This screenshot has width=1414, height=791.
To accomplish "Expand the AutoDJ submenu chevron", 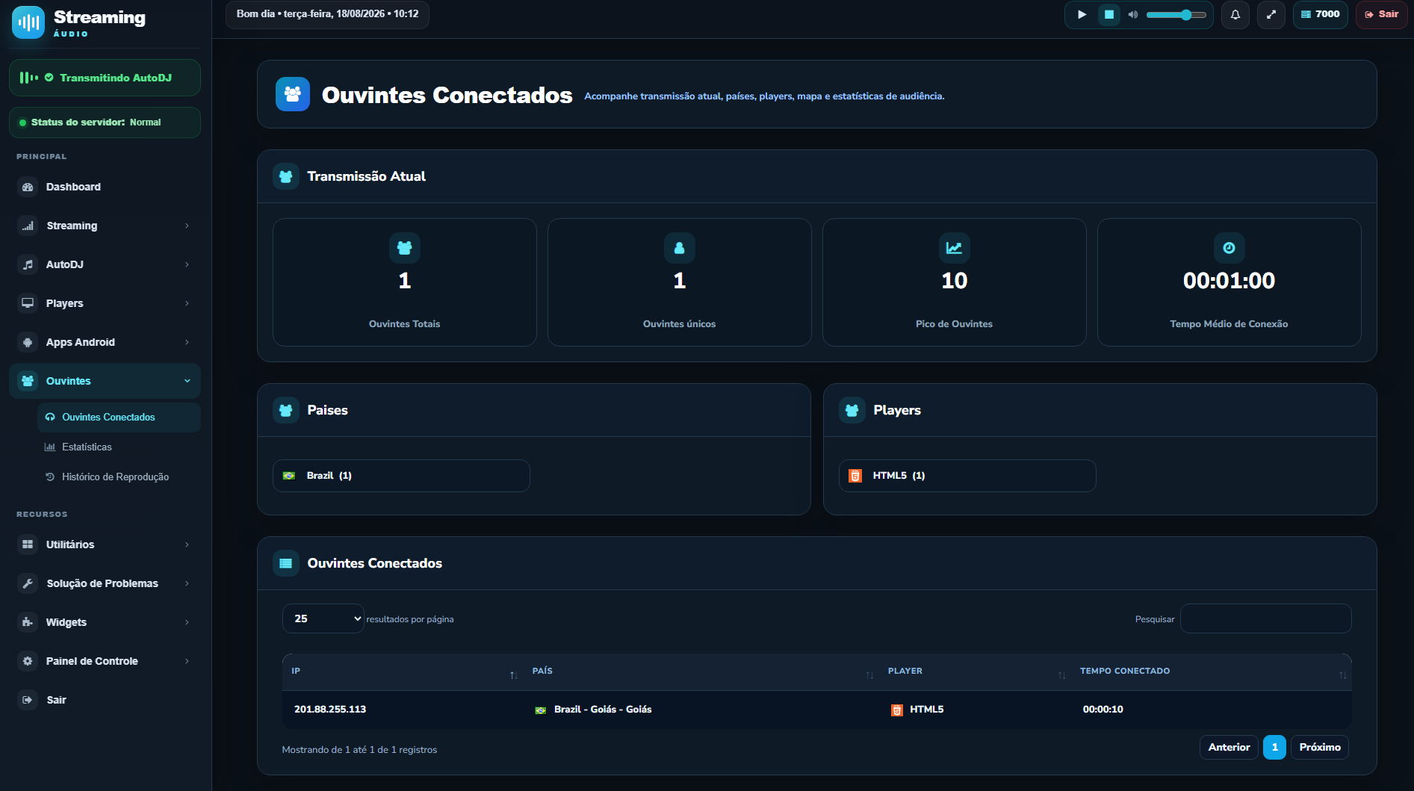I will (187, 264).
